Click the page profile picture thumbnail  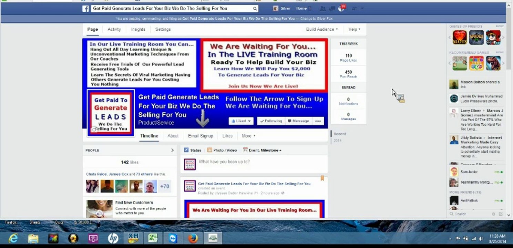[111, 113]
